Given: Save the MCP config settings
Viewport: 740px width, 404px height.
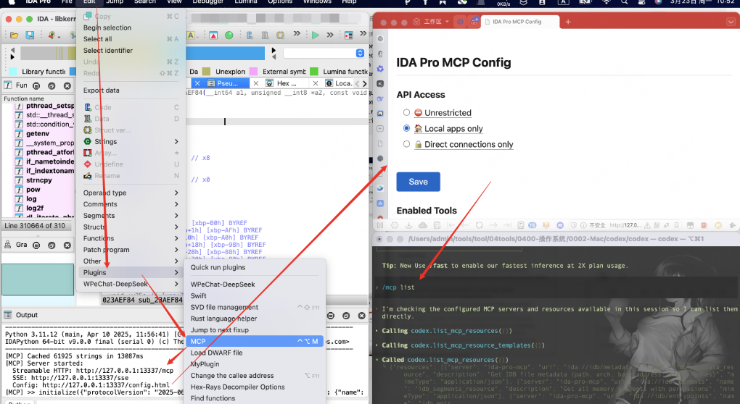Looking at the screenshot, I should coord(418,182).
